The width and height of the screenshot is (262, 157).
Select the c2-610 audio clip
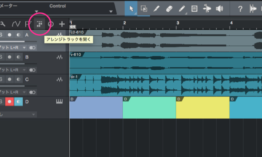(x=166, y=41)
